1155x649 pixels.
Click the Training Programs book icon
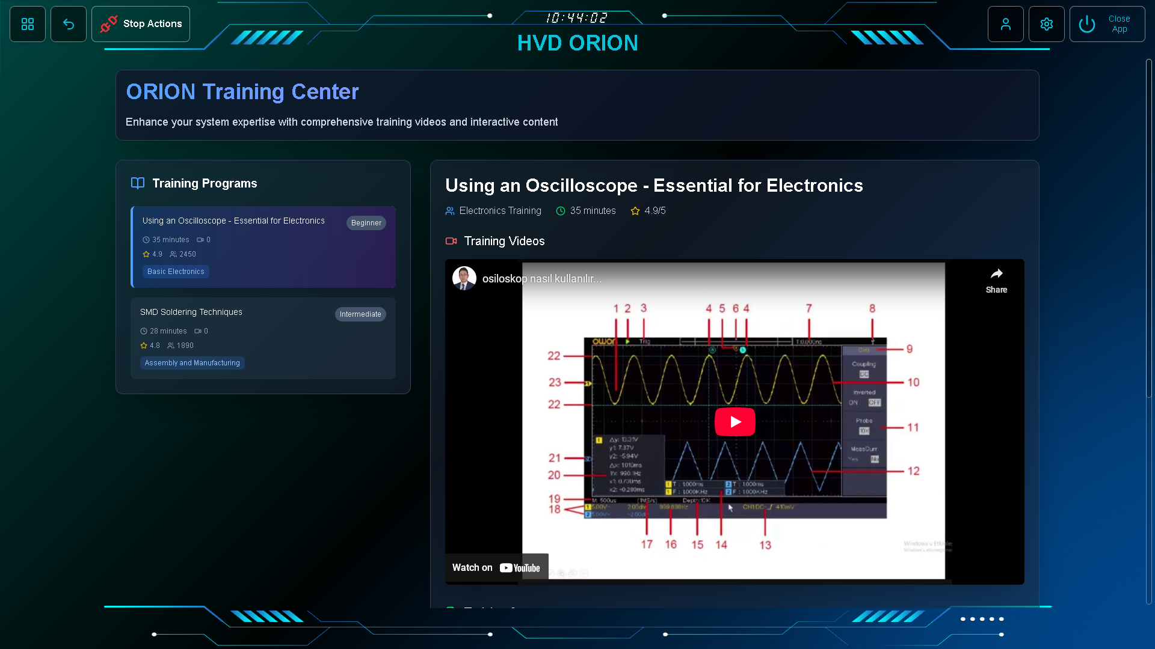click(138, 183)
